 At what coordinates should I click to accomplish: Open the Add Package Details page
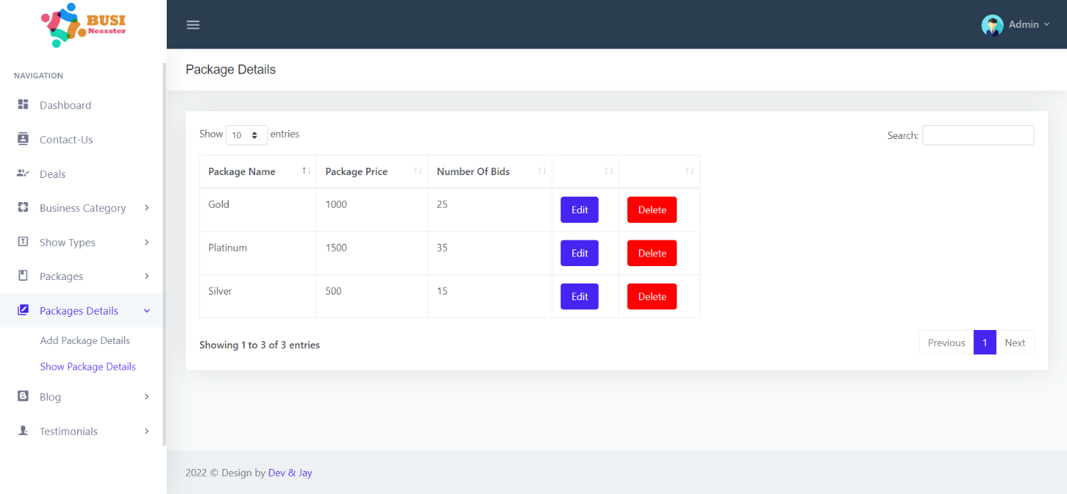pyautogui.click(x=85, y=340)
